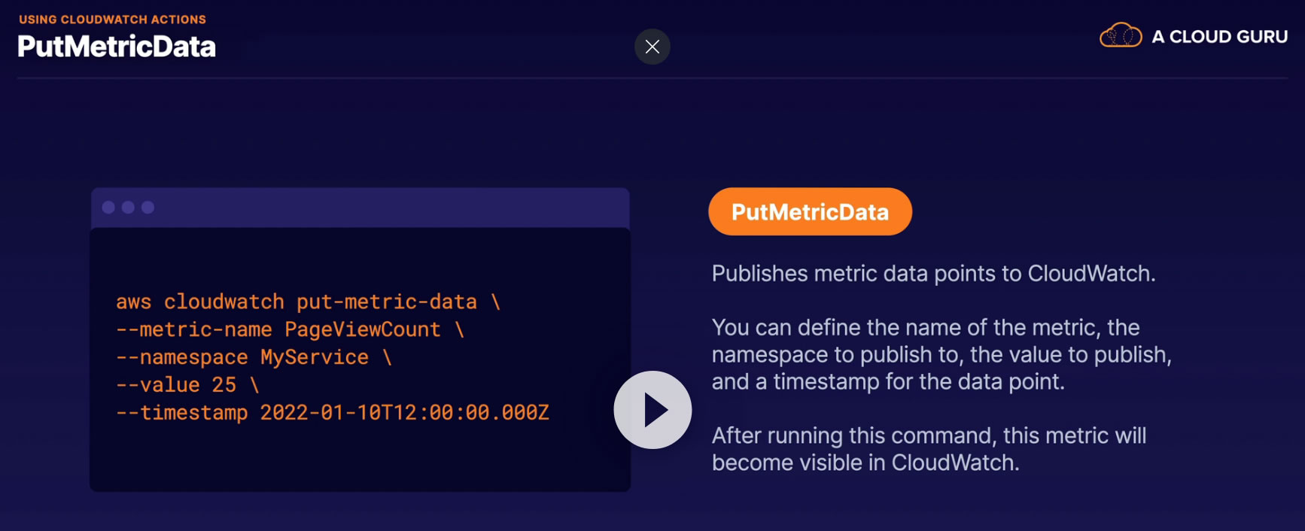This screenshot has height=531, width=1305.
Task: Click 'Publishes metric data points to CloudWatch' text
Action: tap(933, 273)
